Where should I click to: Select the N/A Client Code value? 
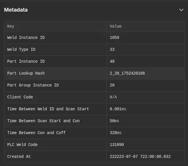tap(113, 97)
